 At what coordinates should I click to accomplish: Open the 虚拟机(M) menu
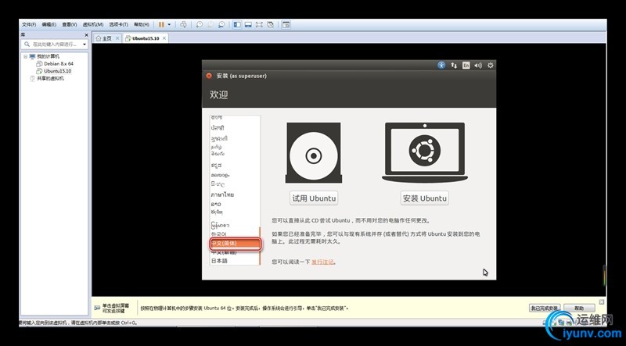93,25
